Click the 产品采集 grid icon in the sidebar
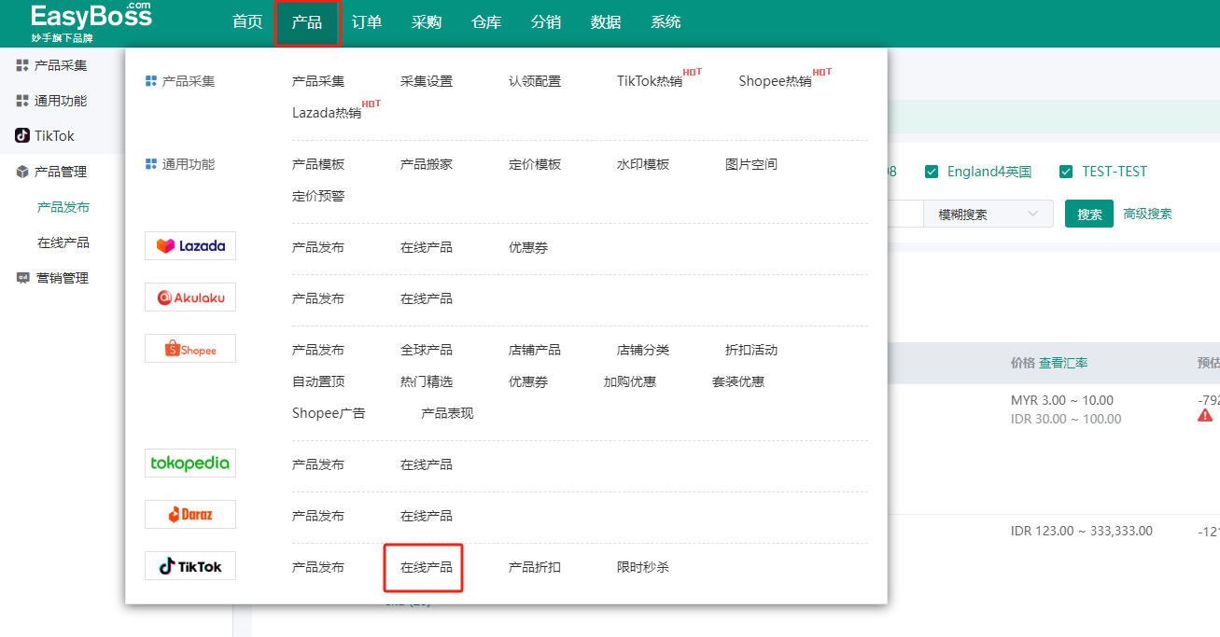The width and height of the screenshot is (1220, 637). (x=22, y=65)
